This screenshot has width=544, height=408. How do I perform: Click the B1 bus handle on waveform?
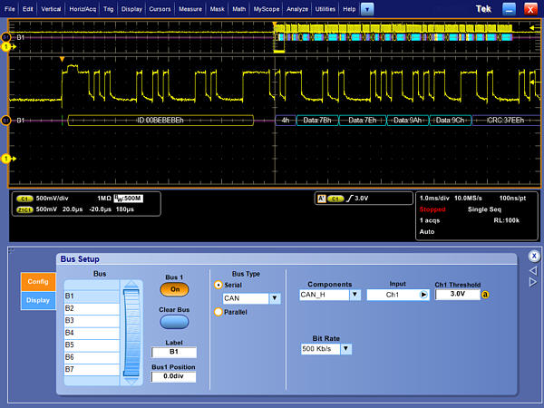[x=7, y=120]
